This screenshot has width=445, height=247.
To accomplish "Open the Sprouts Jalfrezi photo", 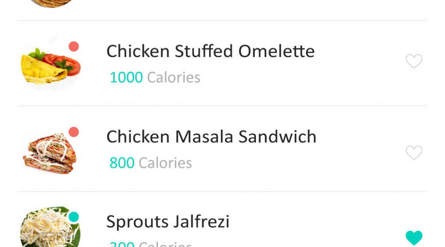I will point(51,226).
